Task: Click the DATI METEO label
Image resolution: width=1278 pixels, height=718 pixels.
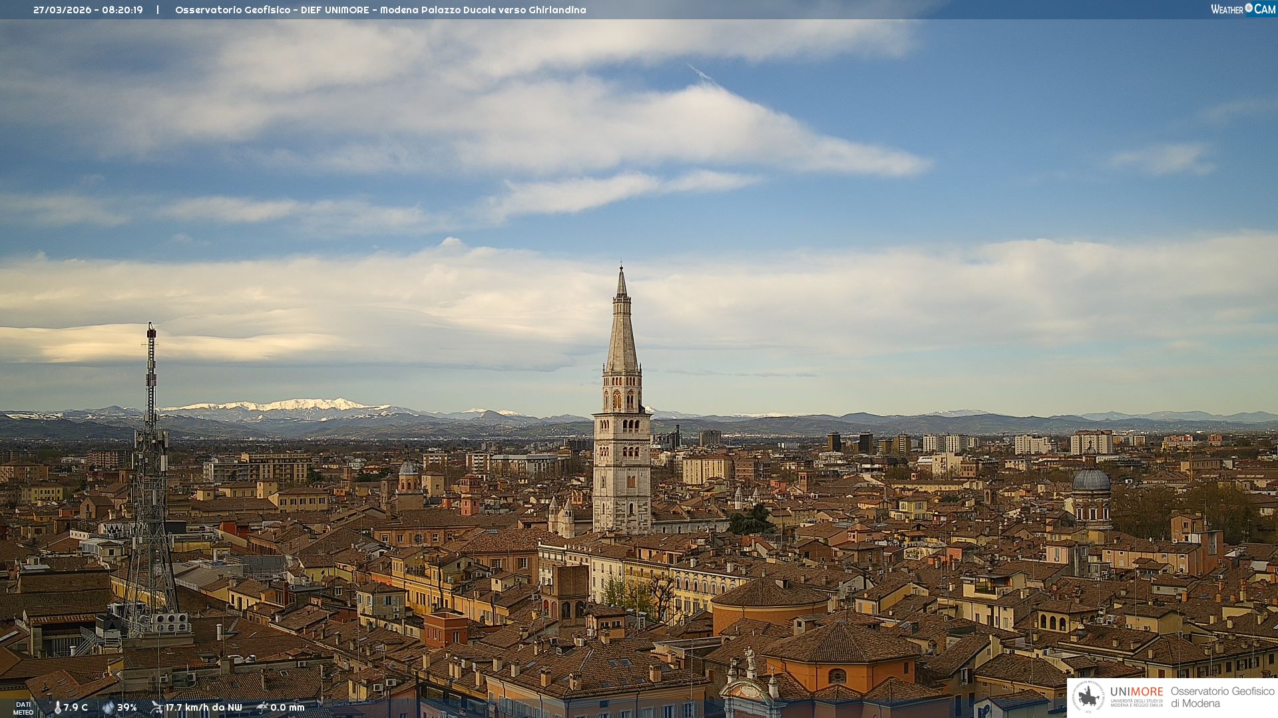Action: 23,708
